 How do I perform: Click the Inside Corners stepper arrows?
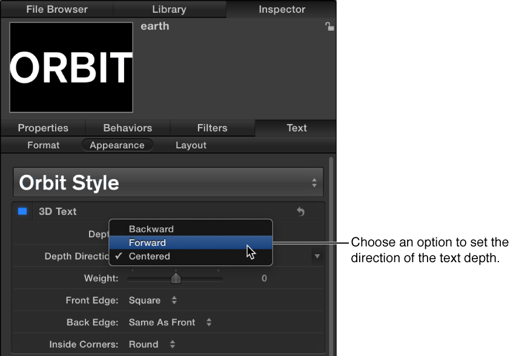pyautogui.click(x=173, y=344)
